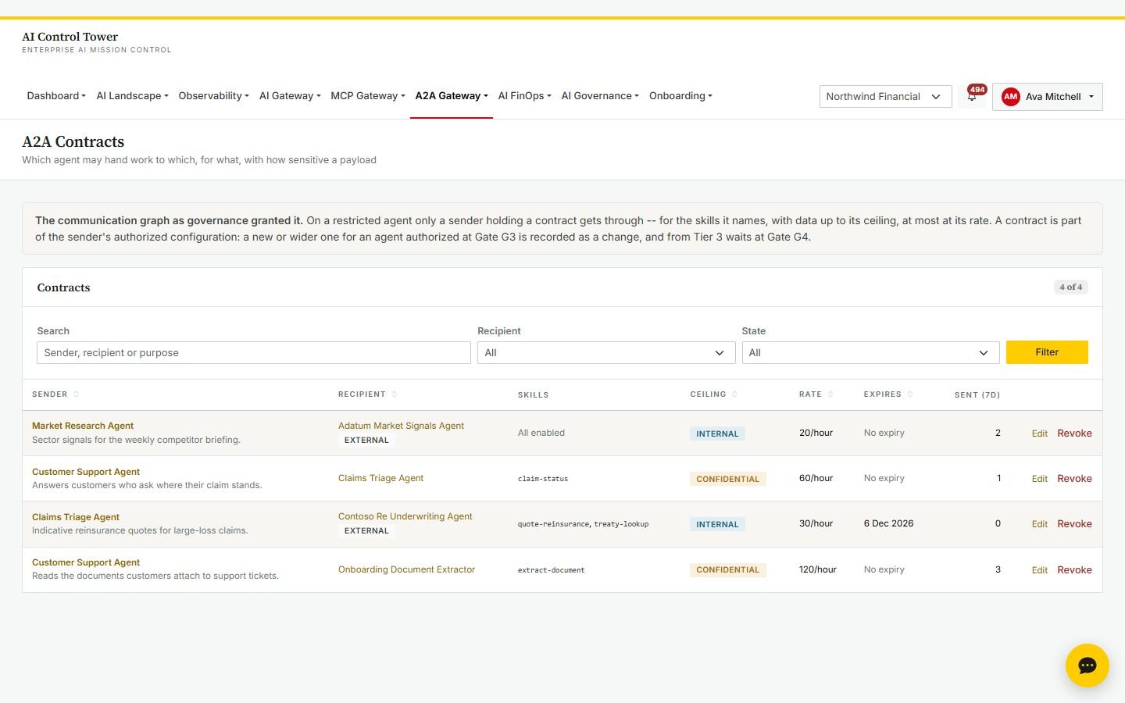Sort by the Sender column icon
Viewport: 1125px width, 703px height.
(x=76, y=394)
